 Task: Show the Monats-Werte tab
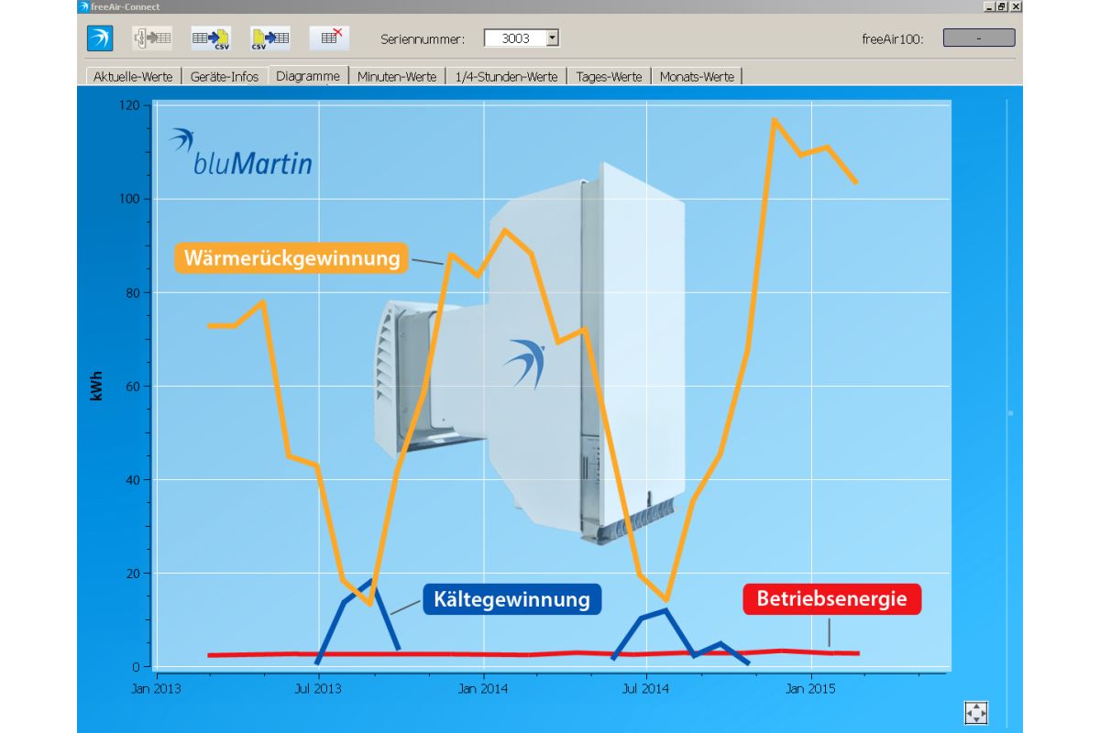(x=697, y=77)
